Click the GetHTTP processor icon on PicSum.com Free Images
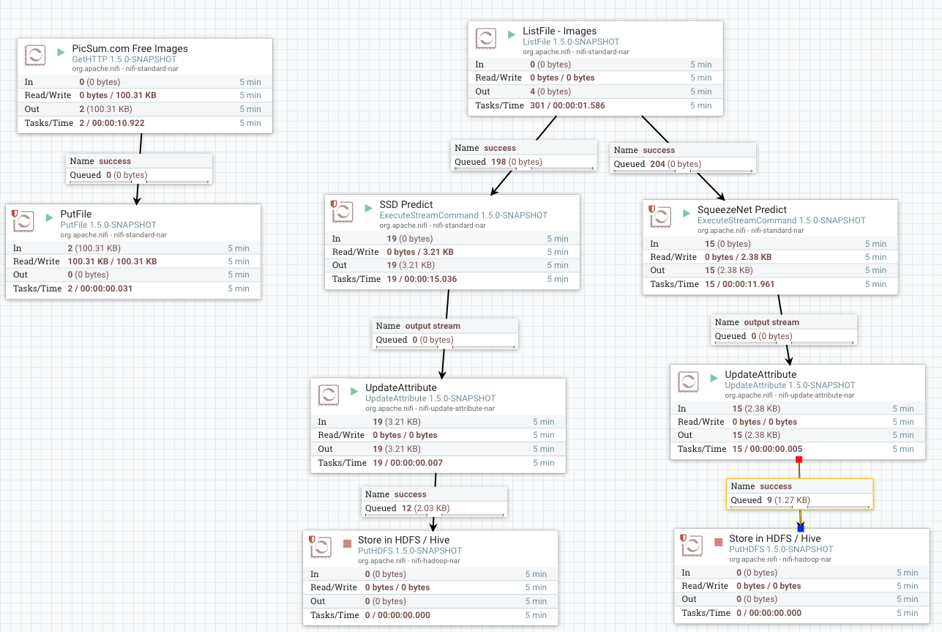The height and width of the screenshot is (632, 942). (36, 55)
